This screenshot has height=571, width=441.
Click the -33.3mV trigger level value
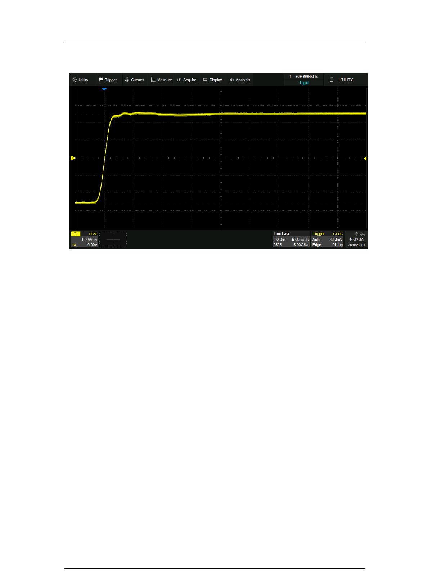(336, 240)
